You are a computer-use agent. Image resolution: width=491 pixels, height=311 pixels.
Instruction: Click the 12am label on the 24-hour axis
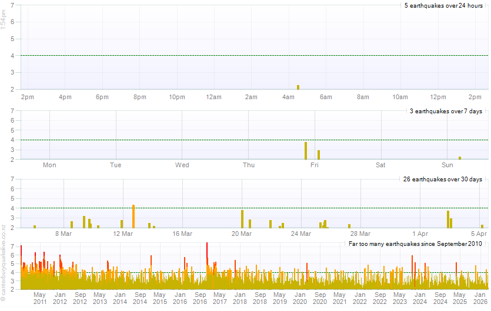(x=214, y=97)
